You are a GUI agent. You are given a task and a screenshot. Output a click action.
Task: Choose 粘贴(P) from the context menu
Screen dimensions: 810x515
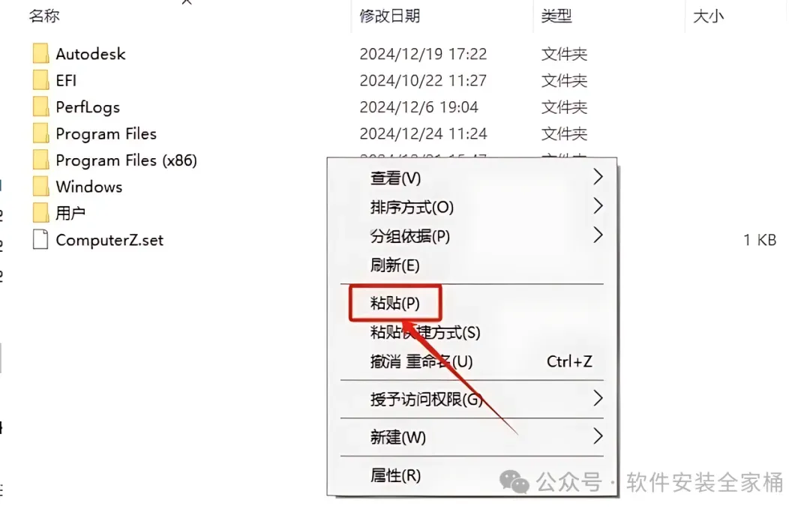coord(395,303)
